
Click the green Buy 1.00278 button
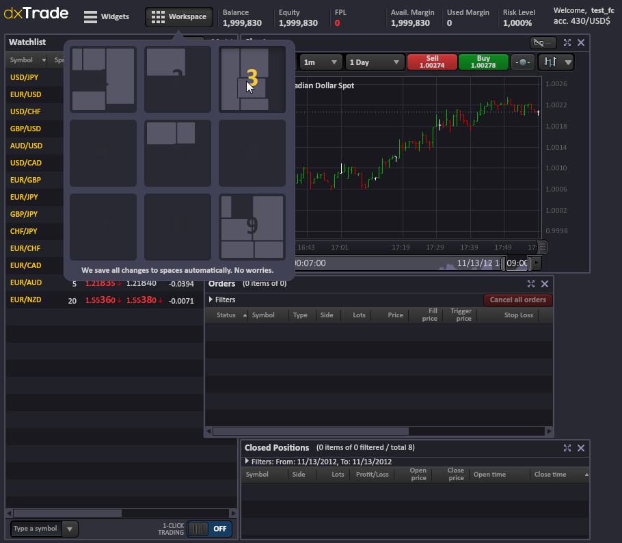(483, 62)
